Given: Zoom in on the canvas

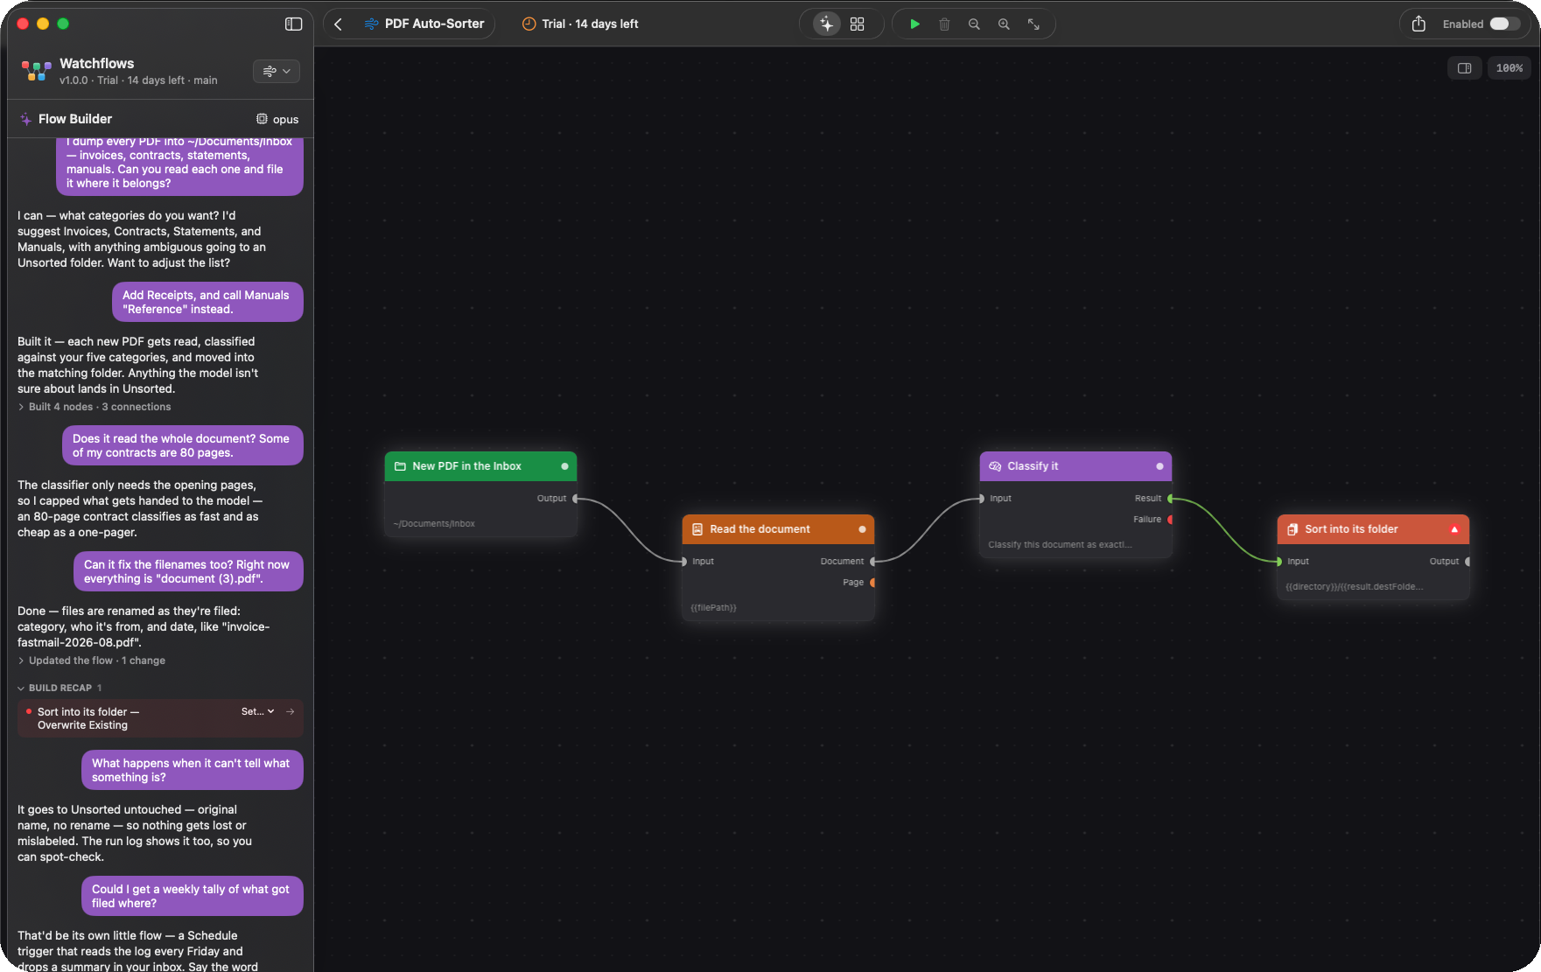Looking at the screenshot, I should (1004, 24).
